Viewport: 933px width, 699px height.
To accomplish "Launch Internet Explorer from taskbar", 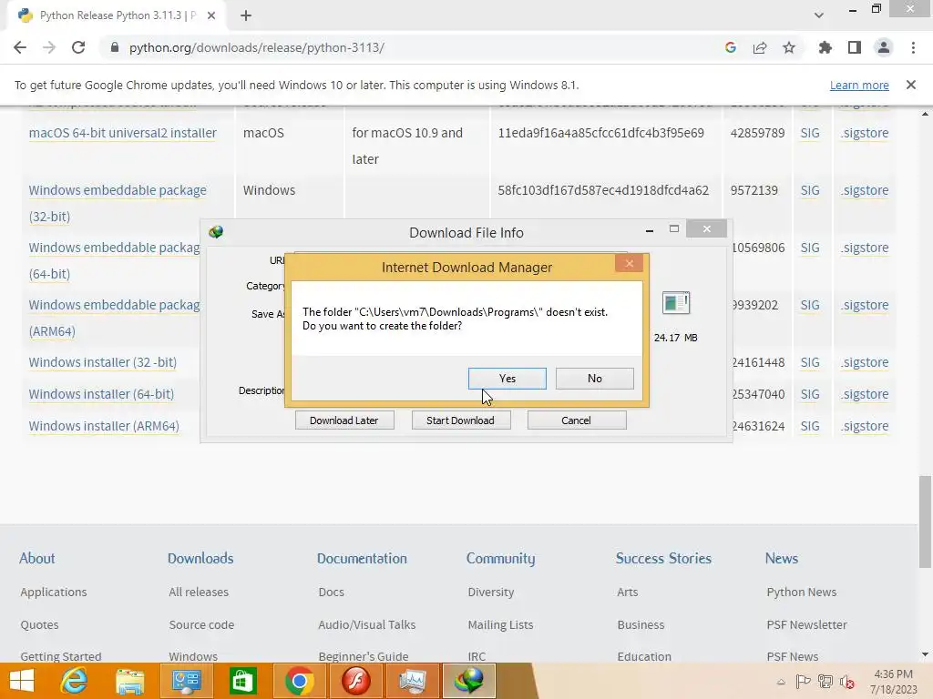I will [75, 681].
